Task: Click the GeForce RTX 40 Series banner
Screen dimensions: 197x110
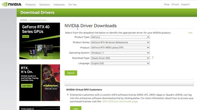Action: point(40,41)
